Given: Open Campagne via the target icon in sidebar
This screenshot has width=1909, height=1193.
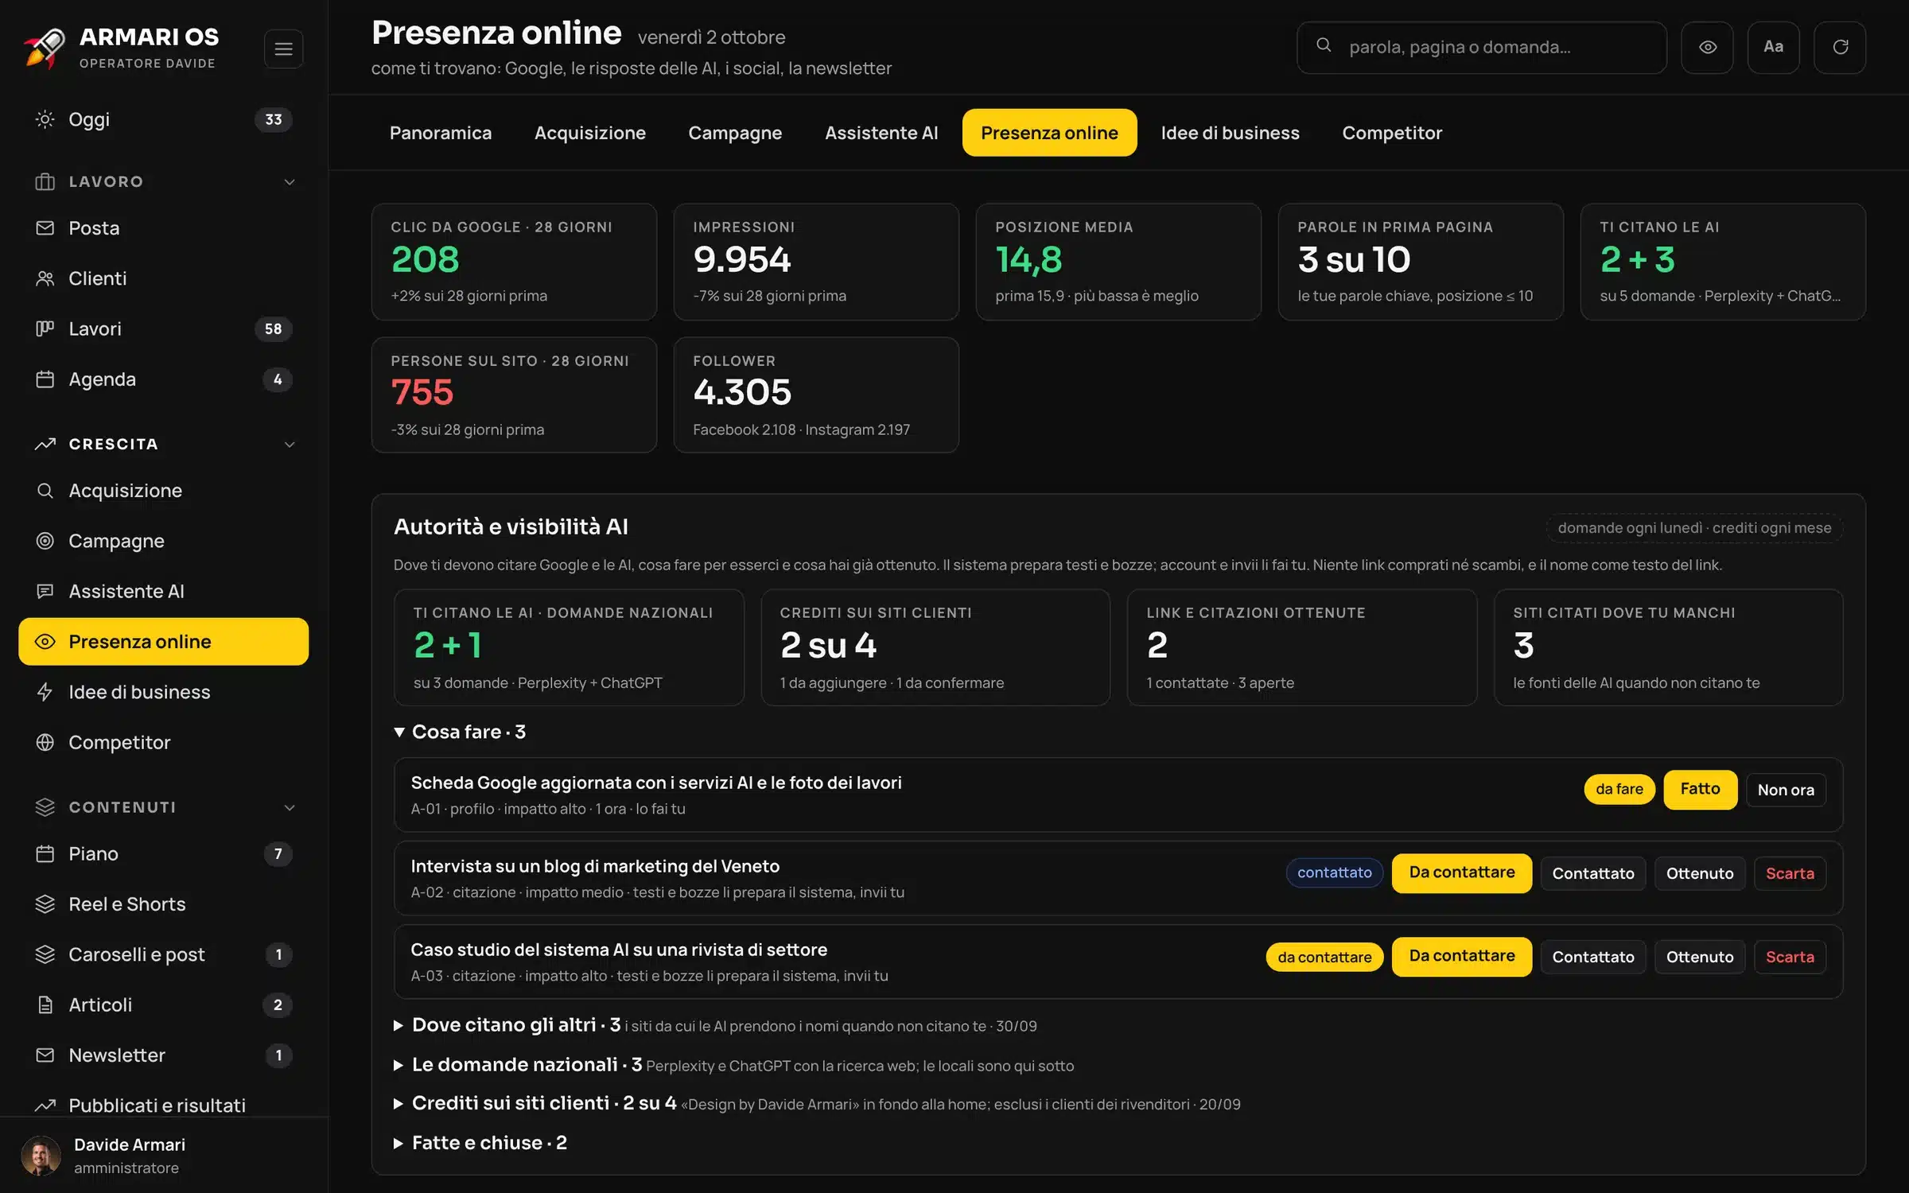Looking at the screenshot, I should pyautogui.click(x=45, y=541).
